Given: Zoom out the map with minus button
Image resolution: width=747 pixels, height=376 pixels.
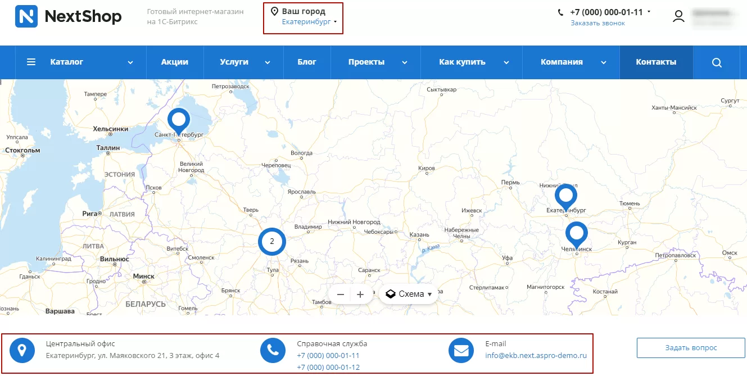Looking at the screenshot, I should click(341, 295).
